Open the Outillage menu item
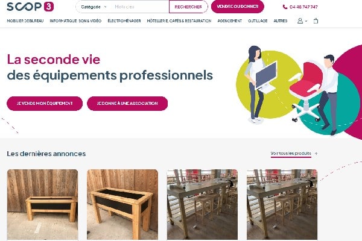 point(258,20)
